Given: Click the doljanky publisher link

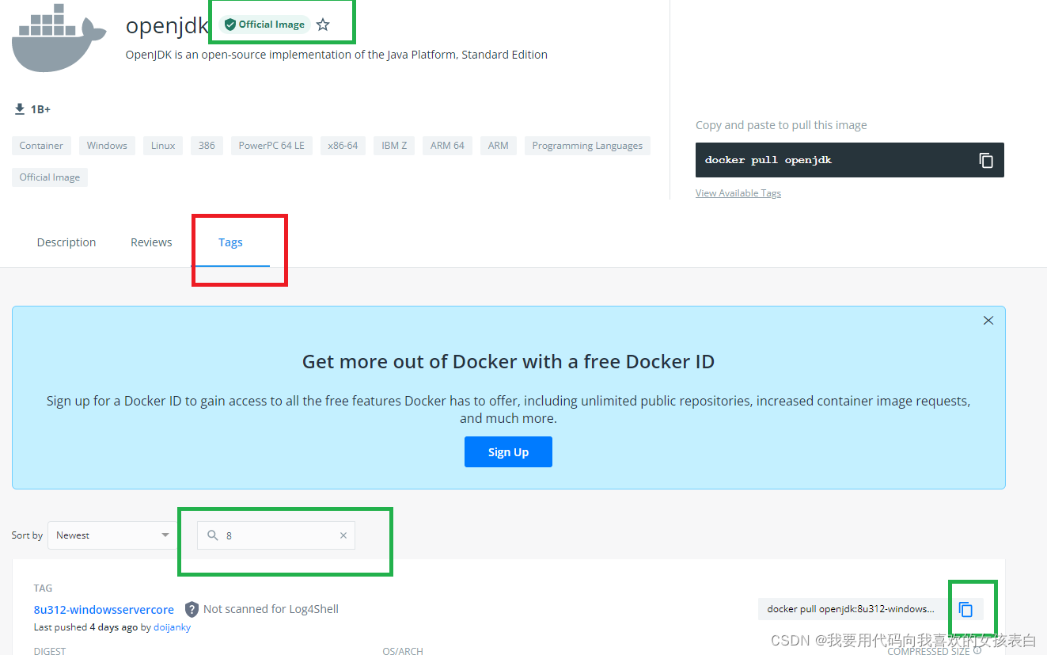Looking at the screenshot, I should click(x=172, y=626).
